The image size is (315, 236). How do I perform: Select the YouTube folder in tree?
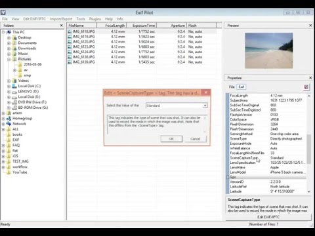[x=20, y=172]
